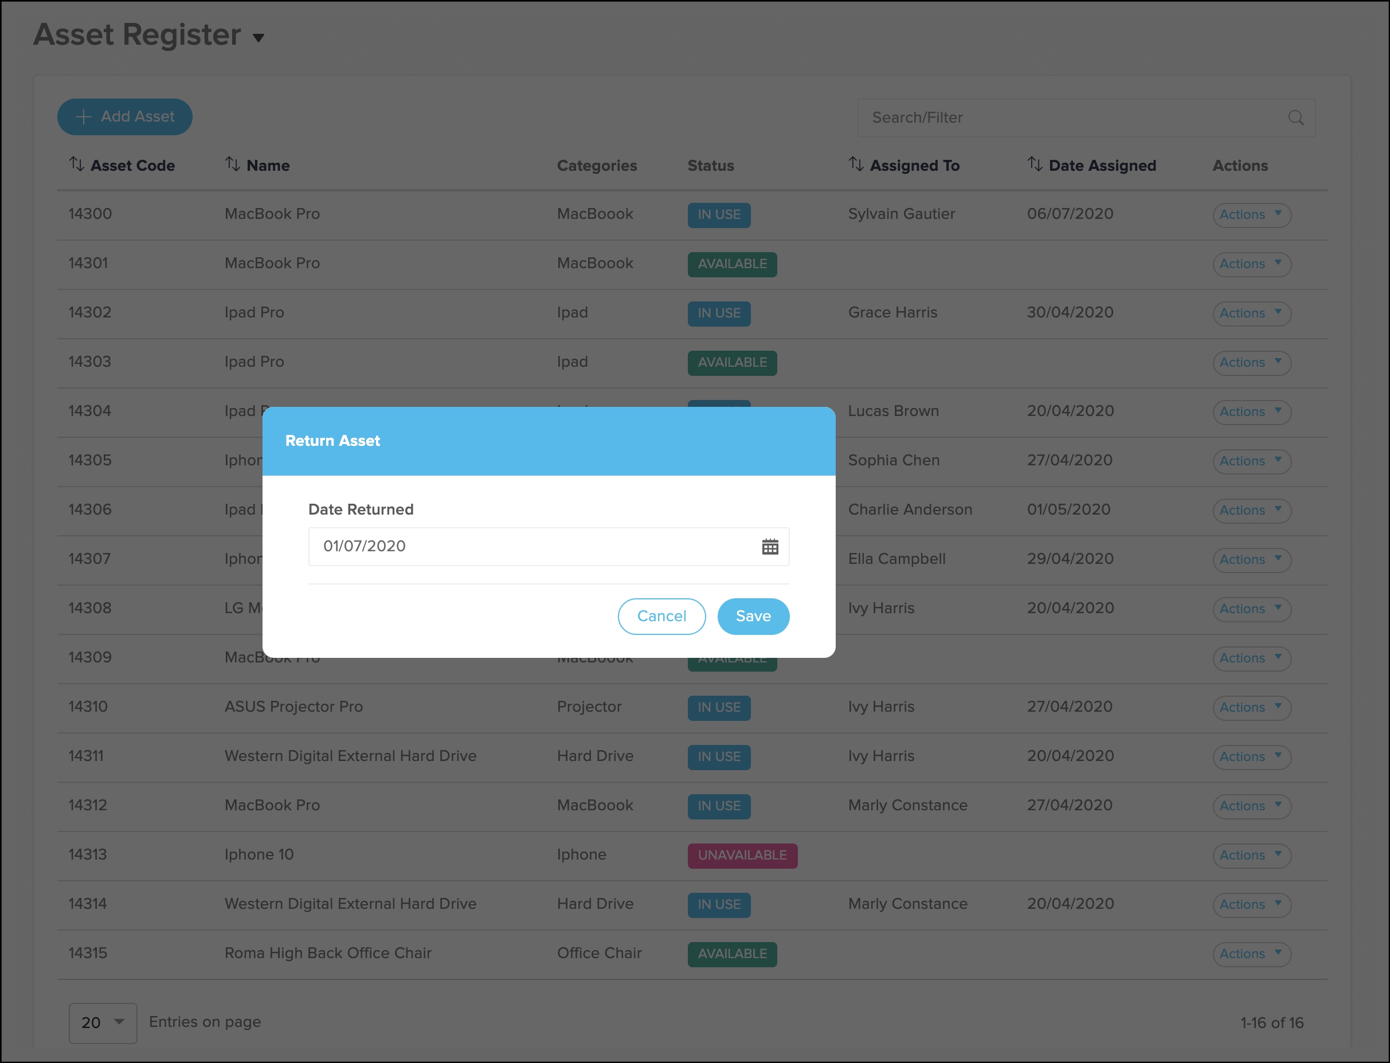This screenshot has width=1390, height=1063.
Task: Cancel the Return Asset dialog
Action: point(661,616)
